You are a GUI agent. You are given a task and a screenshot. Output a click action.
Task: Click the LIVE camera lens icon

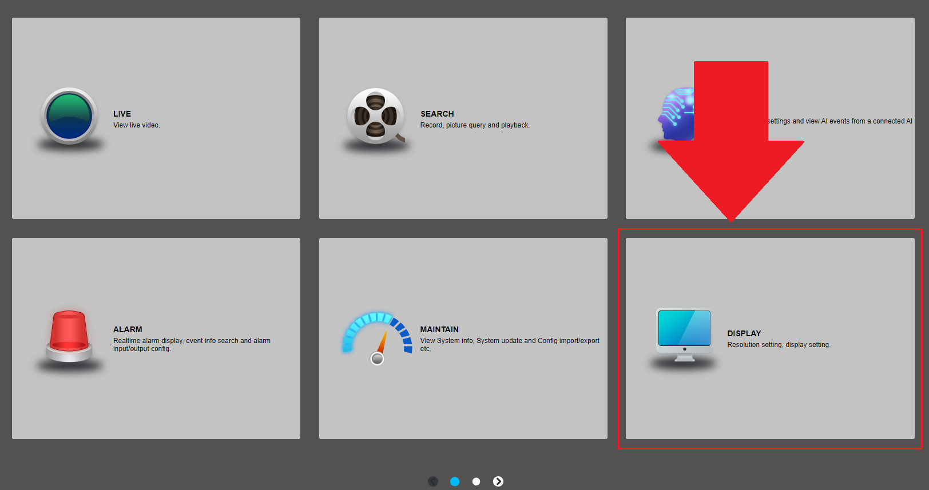[x=69, y=116]
